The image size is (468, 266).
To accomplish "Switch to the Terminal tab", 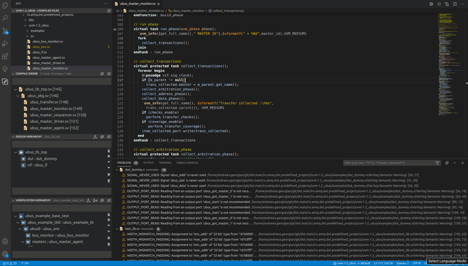I will (x=165, y=163).
